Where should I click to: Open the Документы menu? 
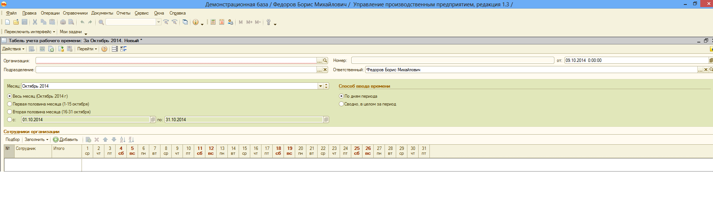pos(102,13)
